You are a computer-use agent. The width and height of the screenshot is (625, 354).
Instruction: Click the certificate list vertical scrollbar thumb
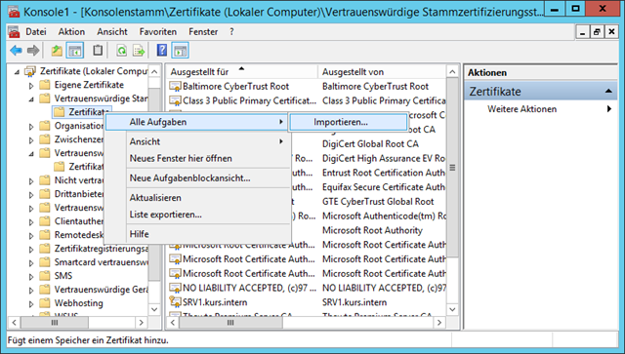452,168
